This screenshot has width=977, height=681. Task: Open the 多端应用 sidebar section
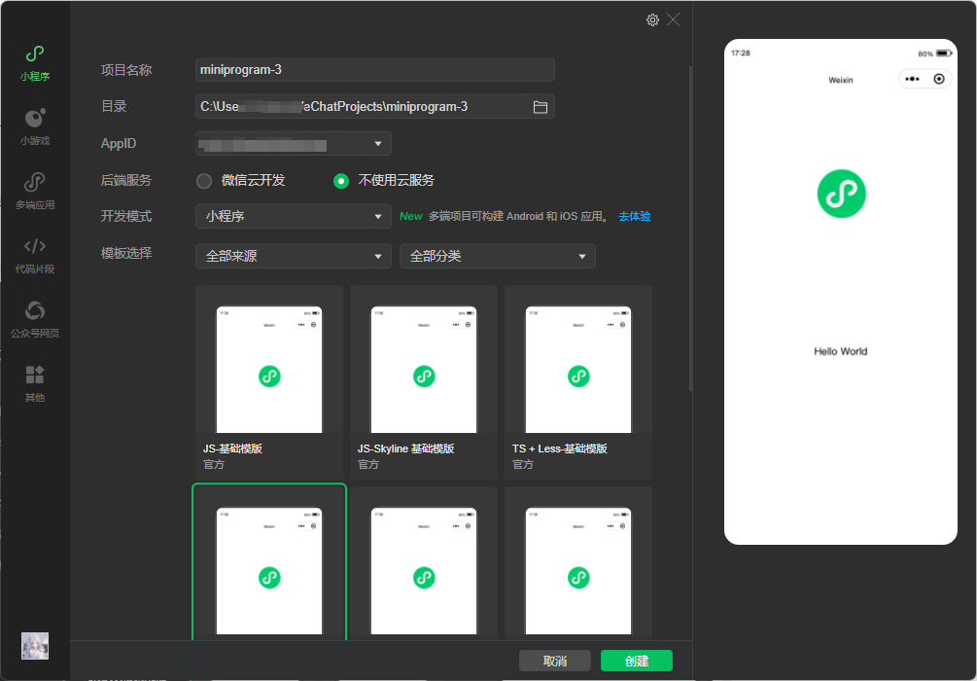[x=35, y=192]
